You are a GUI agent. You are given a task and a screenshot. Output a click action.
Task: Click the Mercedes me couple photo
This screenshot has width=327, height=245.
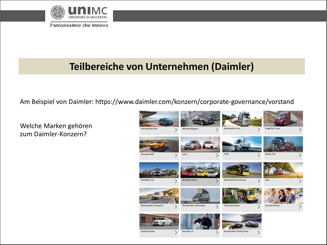(x=200, y=221)
